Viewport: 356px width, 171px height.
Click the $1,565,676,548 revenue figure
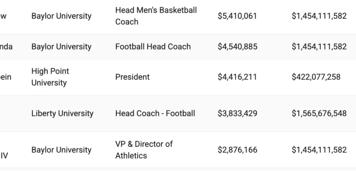pyautogui.click(x=319, y=113)
